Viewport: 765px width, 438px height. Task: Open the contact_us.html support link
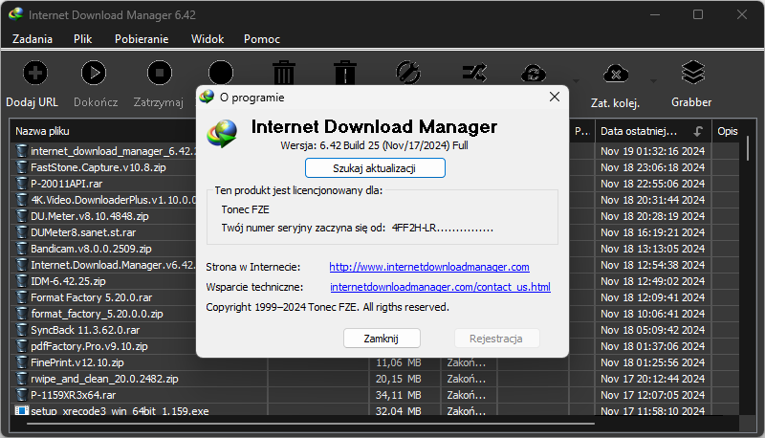440,287
